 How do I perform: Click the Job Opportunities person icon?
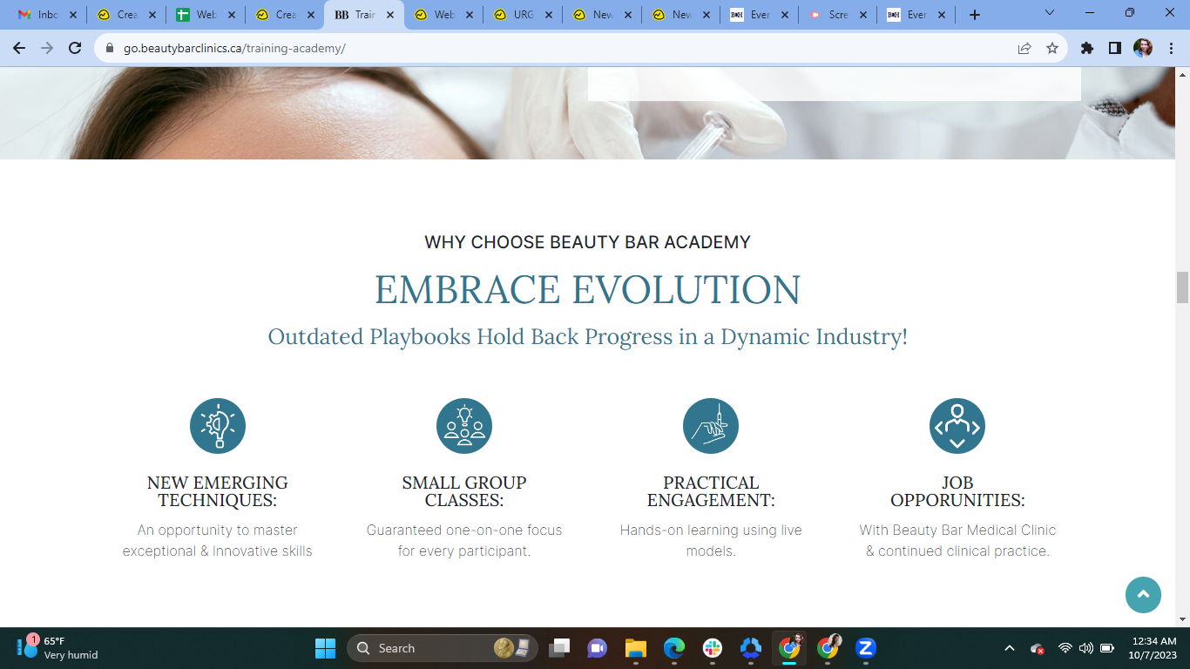[x=957, y=426]
